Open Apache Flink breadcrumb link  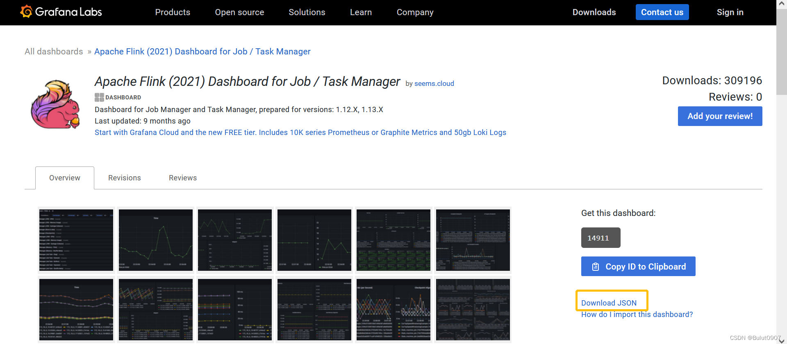202,52
